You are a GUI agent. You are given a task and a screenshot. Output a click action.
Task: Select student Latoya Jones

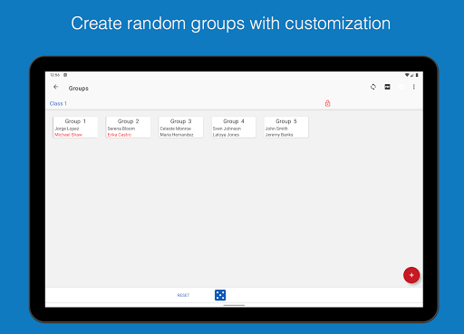[226, 135]
